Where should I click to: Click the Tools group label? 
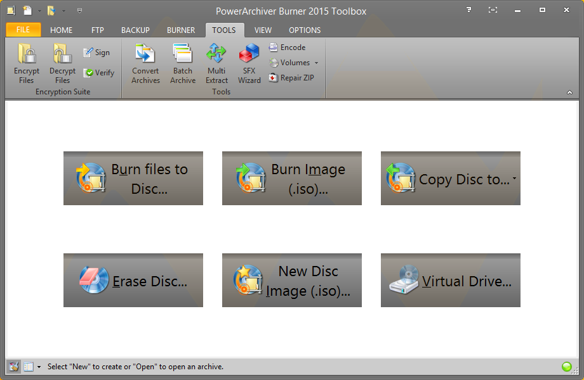tap(222, 92)
